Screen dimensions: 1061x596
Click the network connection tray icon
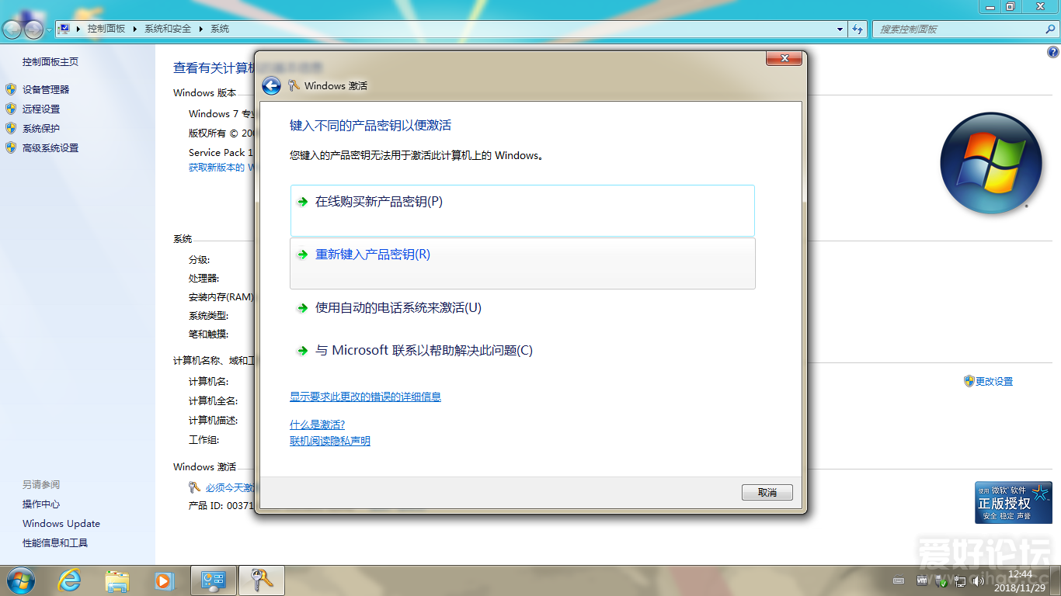tap(960, 580)
